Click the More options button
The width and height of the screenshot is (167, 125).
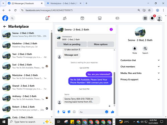pyautogui.click(x=101, y=44)
